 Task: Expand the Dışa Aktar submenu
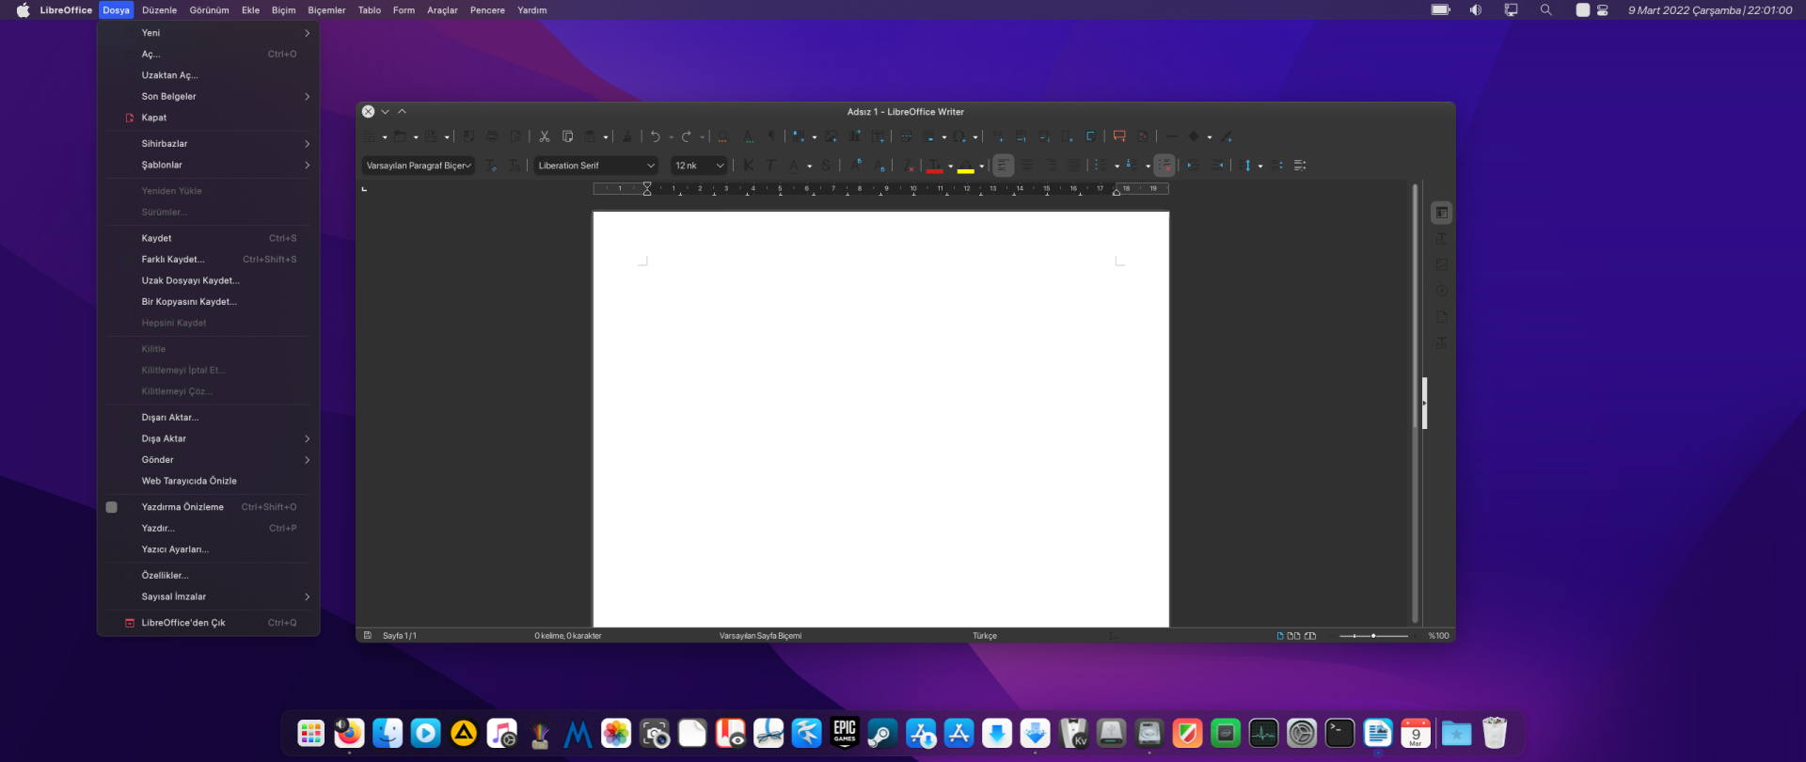[x=208, y=439]
